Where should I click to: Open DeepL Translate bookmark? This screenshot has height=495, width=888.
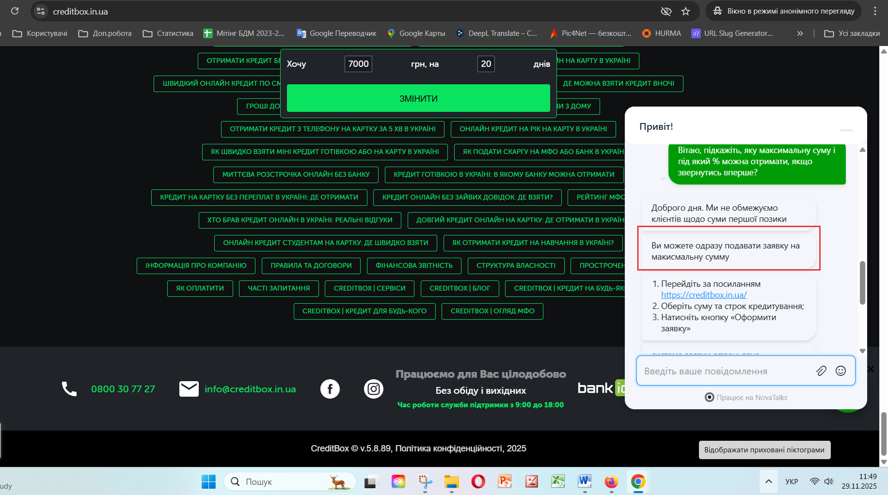point(496,33)
